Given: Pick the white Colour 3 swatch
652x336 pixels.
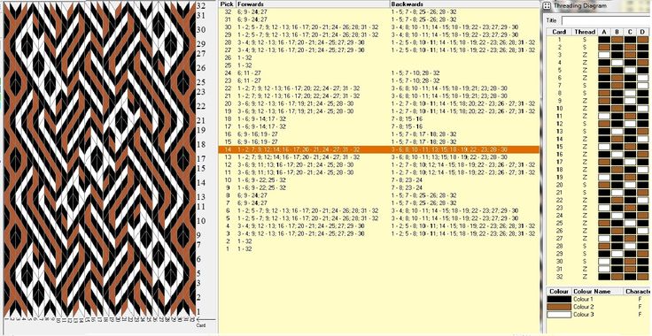Looking at the screenshot, I should point(559,315).
